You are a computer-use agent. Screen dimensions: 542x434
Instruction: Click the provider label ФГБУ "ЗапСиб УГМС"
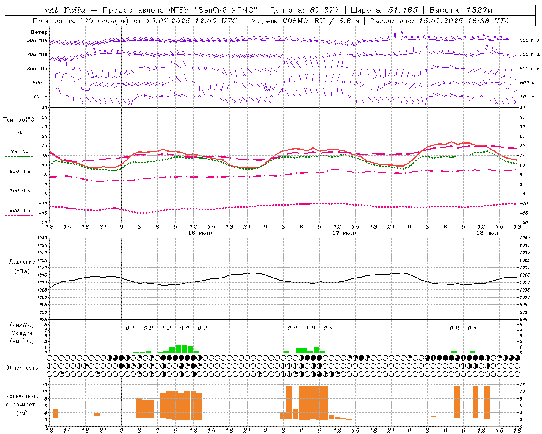pos(213,10)
